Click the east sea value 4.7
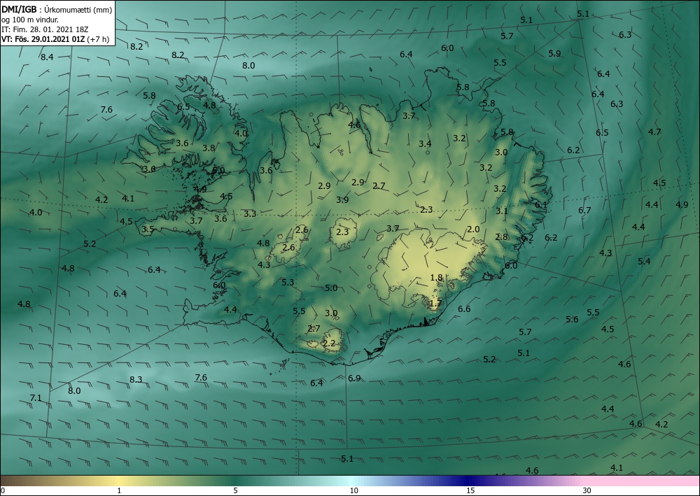 point(654,132)
